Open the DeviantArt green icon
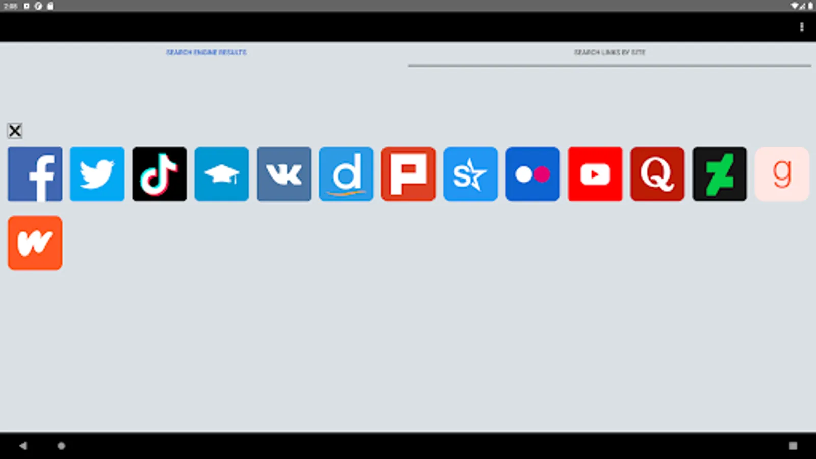Viewport: 816px width, 459px height. coord(720,174)
